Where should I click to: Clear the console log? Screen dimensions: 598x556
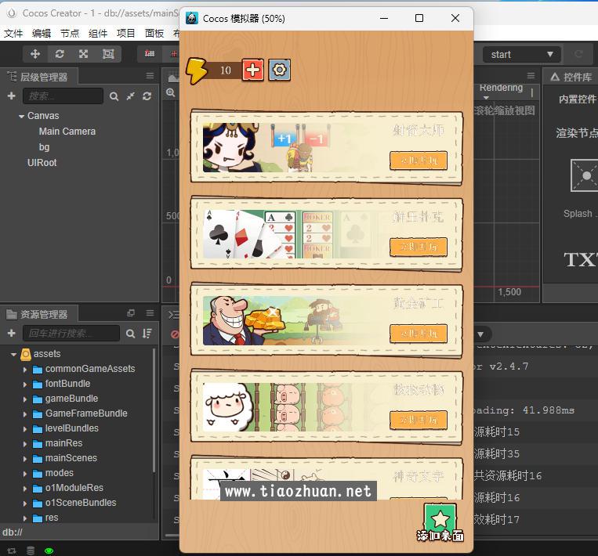(175, 334)
